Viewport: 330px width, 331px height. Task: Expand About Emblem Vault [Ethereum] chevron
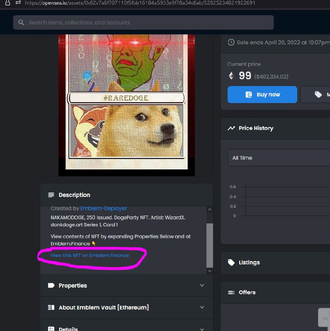coord(202,307)
